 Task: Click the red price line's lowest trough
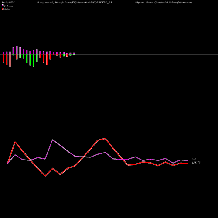point(45,176)
